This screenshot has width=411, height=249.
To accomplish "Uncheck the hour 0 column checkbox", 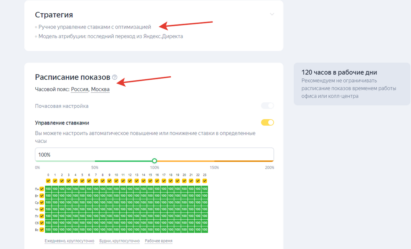I will (x=48, y=181).
